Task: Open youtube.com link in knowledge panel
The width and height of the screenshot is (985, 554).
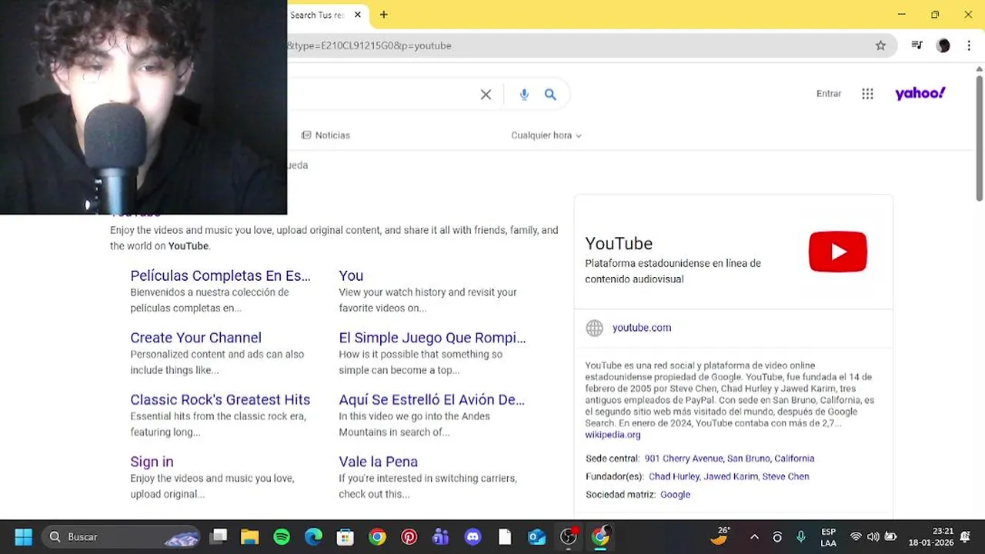Action: pyautogui.click(x=642, y=328)
